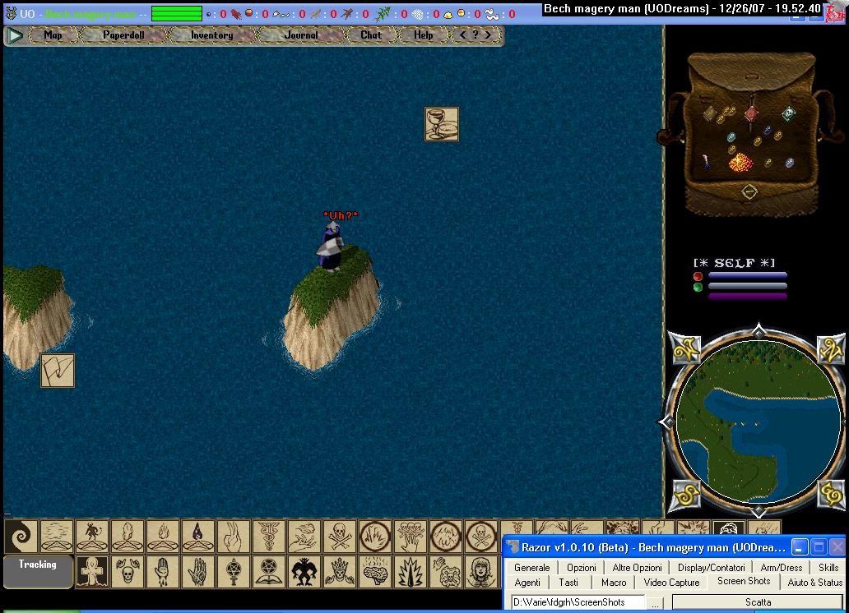Click the ghost-on-tombstone spell icon
The image size is (849, 613).
[x=91, y=571]
